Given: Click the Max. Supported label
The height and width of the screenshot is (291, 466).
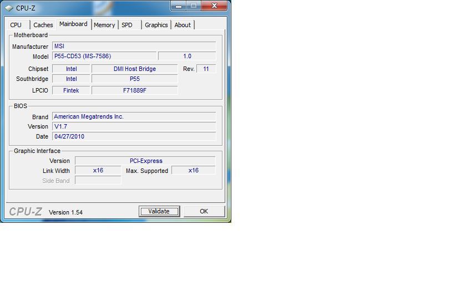Looking at the screenshot, I should tap(147, 171).
